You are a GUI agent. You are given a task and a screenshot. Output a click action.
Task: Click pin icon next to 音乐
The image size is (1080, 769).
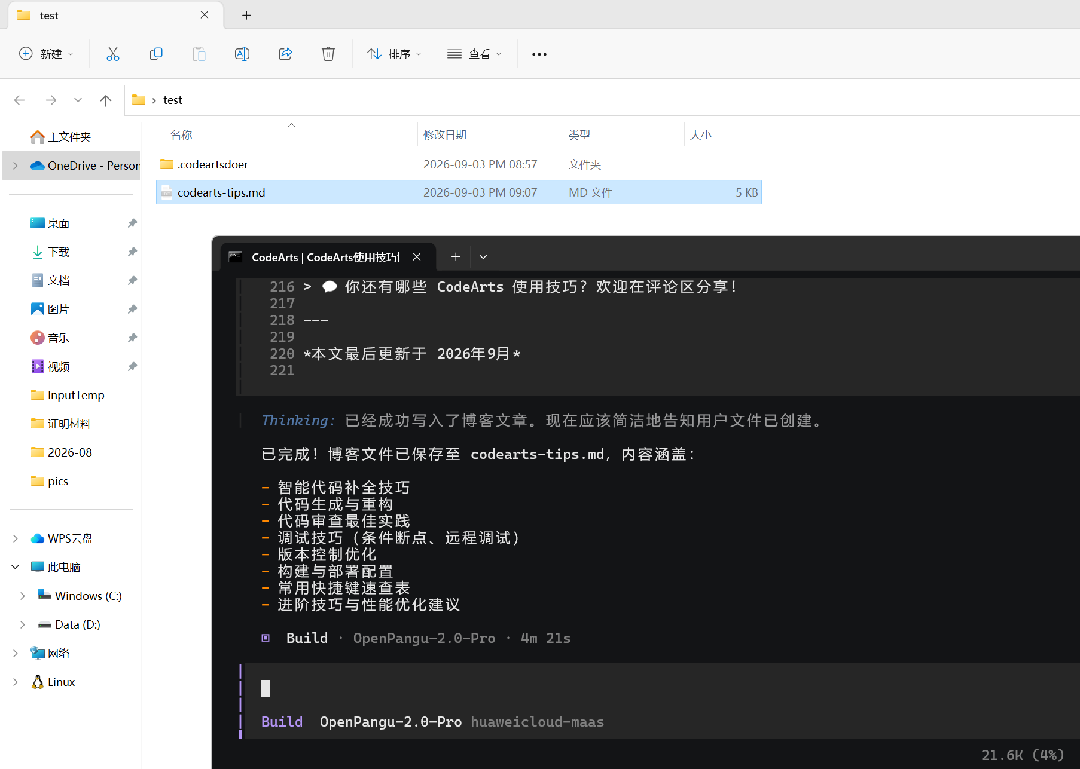pyautogui.click(x=132, y=338)
